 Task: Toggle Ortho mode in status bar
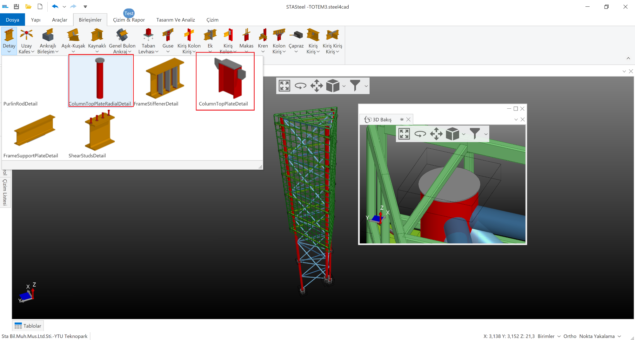[x=570, y=336]
